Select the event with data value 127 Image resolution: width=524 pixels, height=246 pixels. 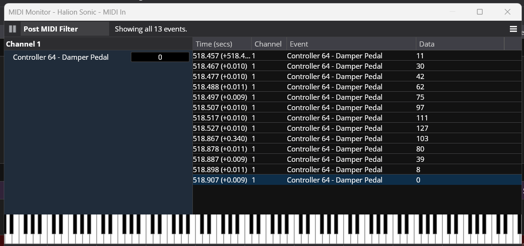[357, 128]
